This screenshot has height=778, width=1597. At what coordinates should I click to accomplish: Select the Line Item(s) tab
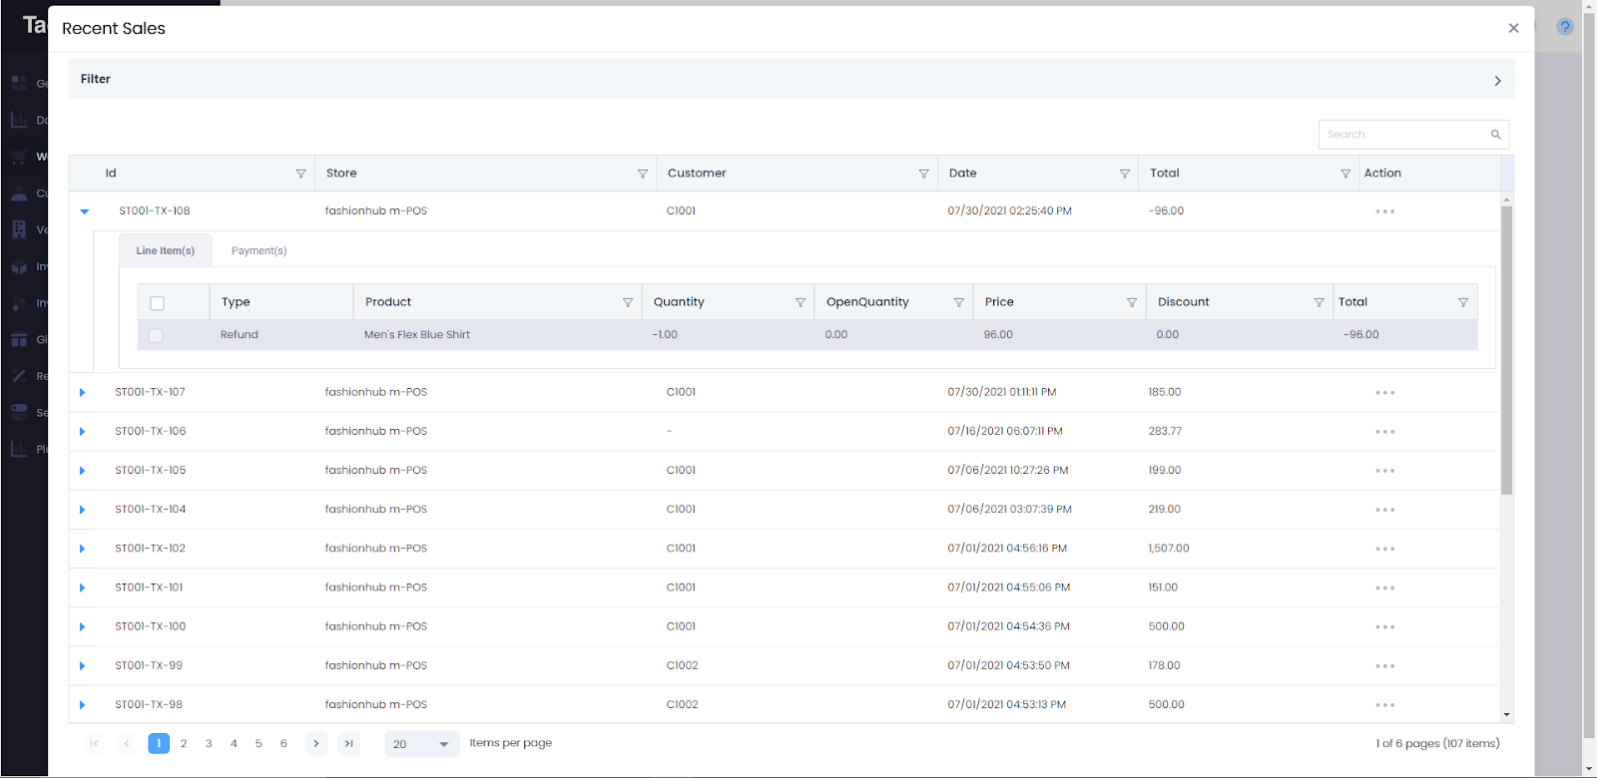coord(166,251)
